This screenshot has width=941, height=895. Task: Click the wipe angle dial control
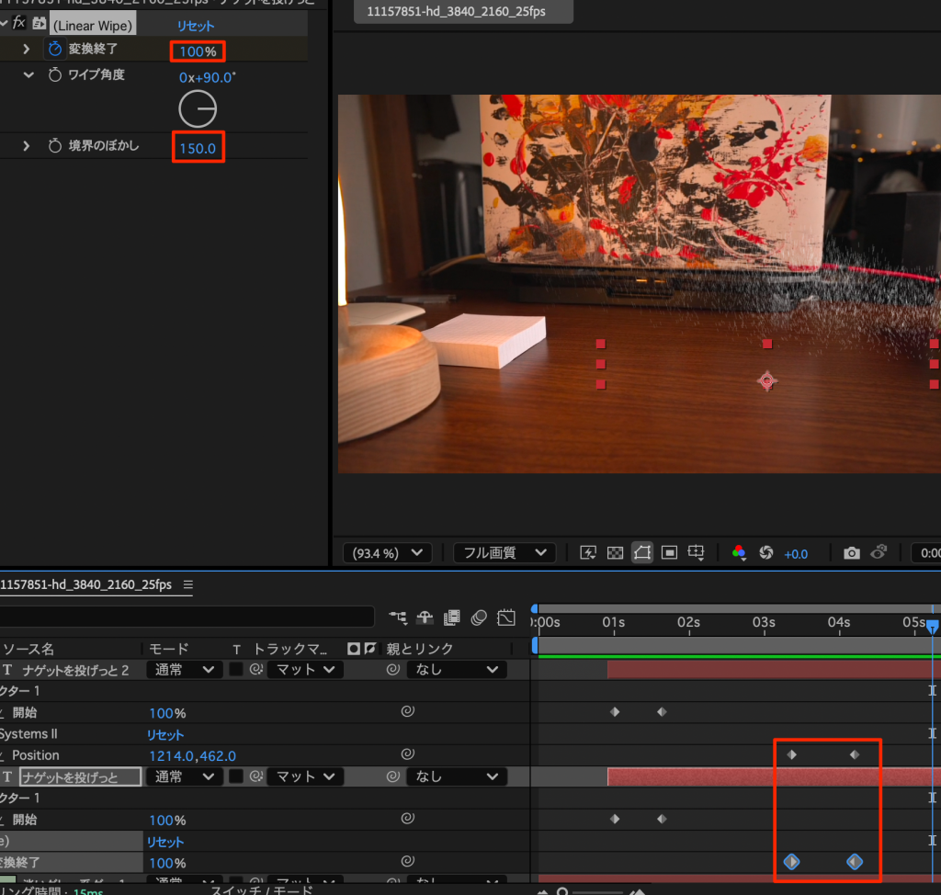(198, 110)
